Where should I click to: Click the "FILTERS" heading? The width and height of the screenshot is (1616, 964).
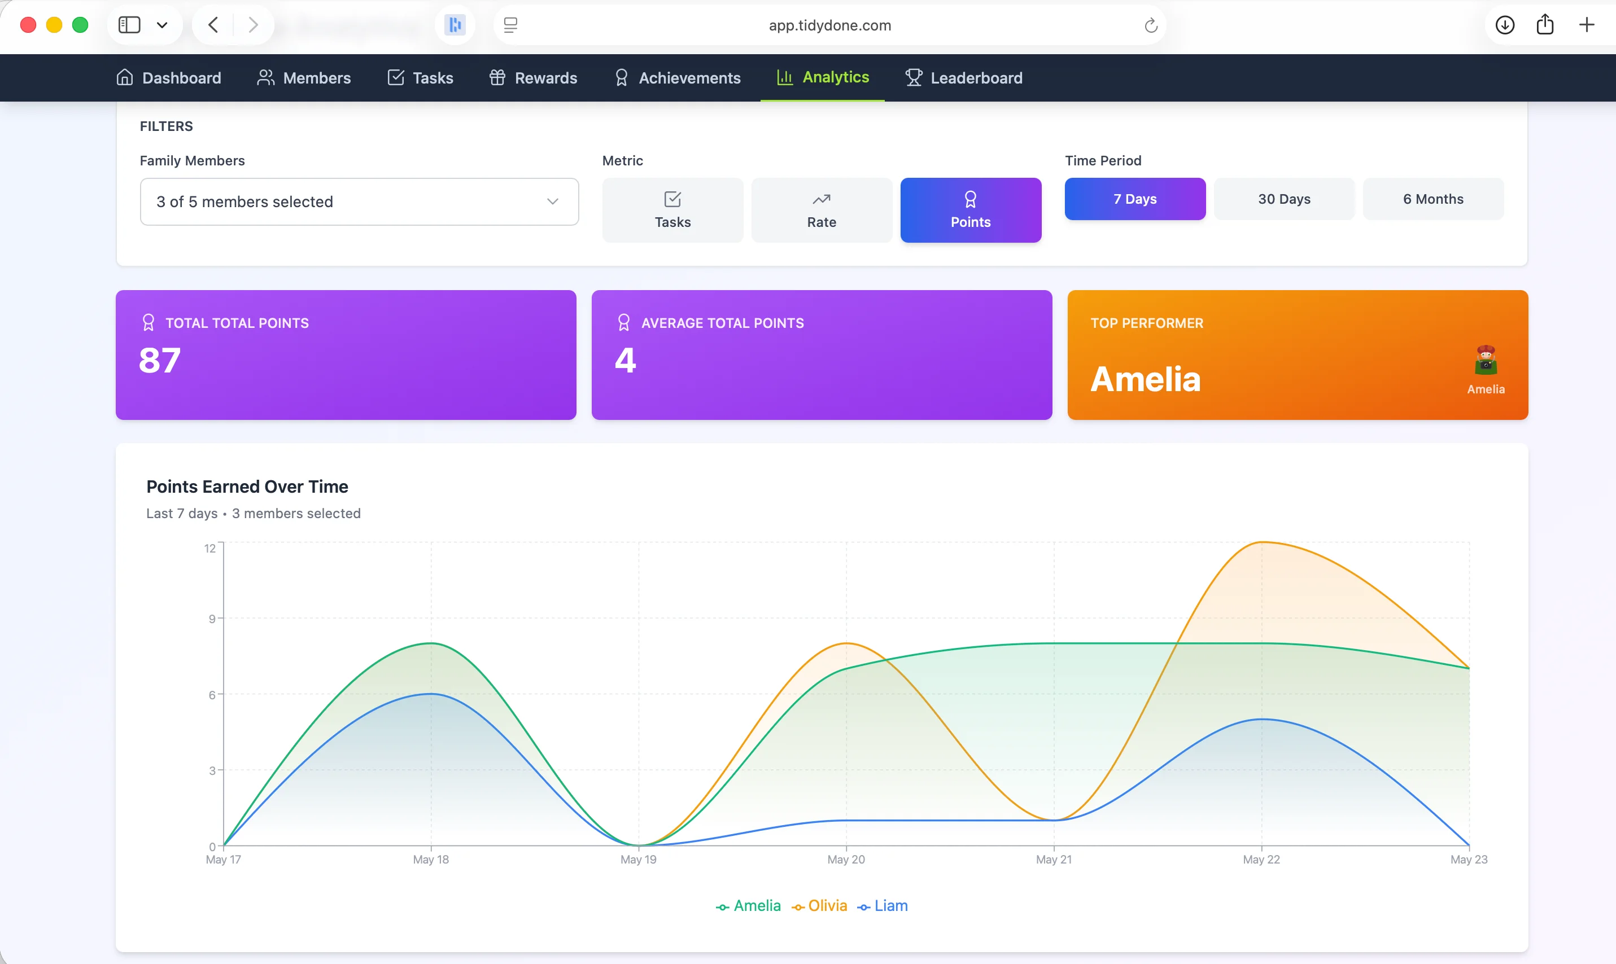tap(167, 126)
